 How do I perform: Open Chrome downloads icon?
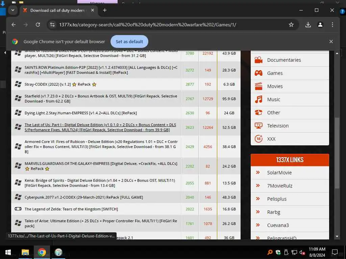coord(308,25)
